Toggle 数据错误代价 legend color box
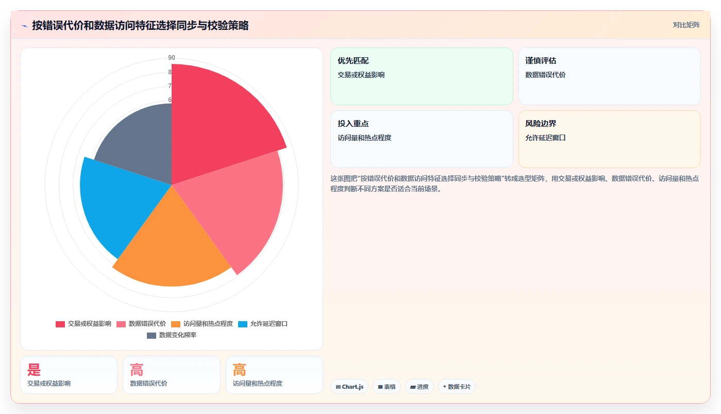The image size is (721, 414). [121, 324]
